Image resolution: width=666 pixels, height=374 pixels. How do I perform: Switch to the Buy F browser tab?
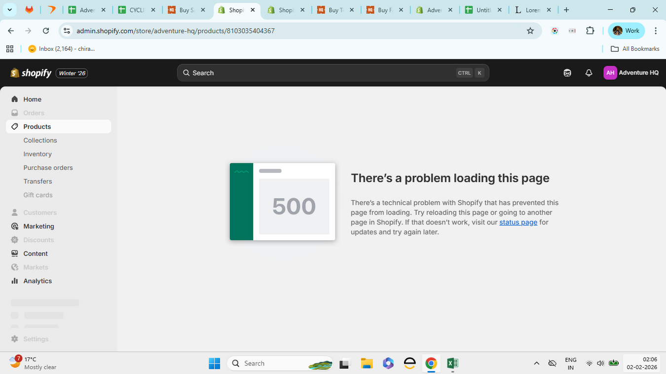click(x=386, y=10)
